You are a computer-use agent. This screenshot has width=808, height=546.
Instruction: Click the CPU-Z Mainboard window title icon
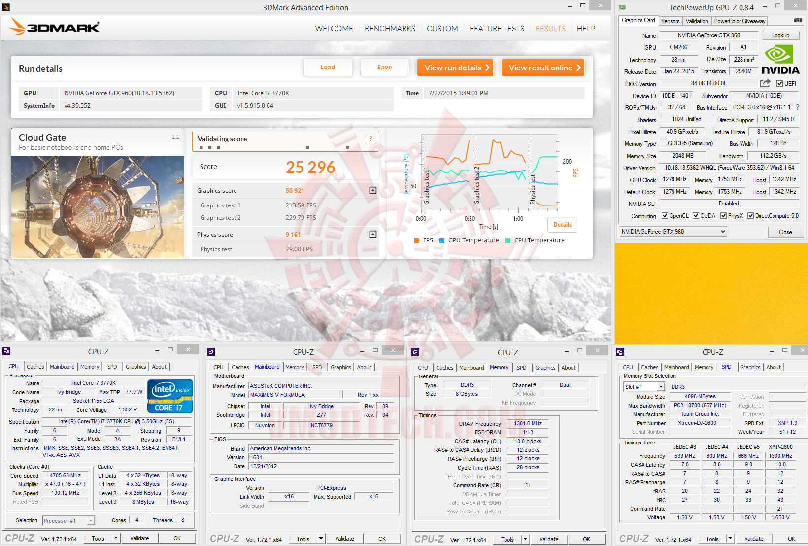coord(211,352)
